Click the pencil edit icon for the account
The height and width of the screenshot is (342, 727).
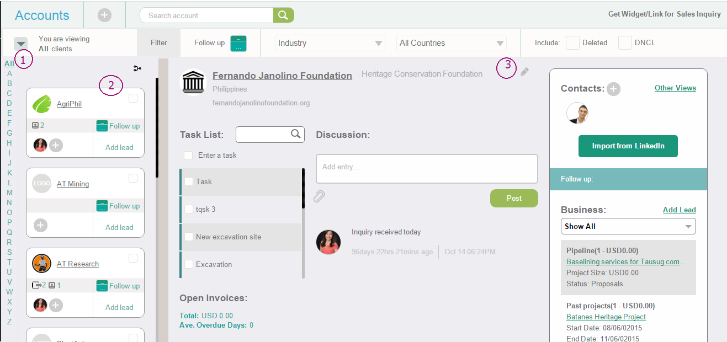click(x=524, y=72)
